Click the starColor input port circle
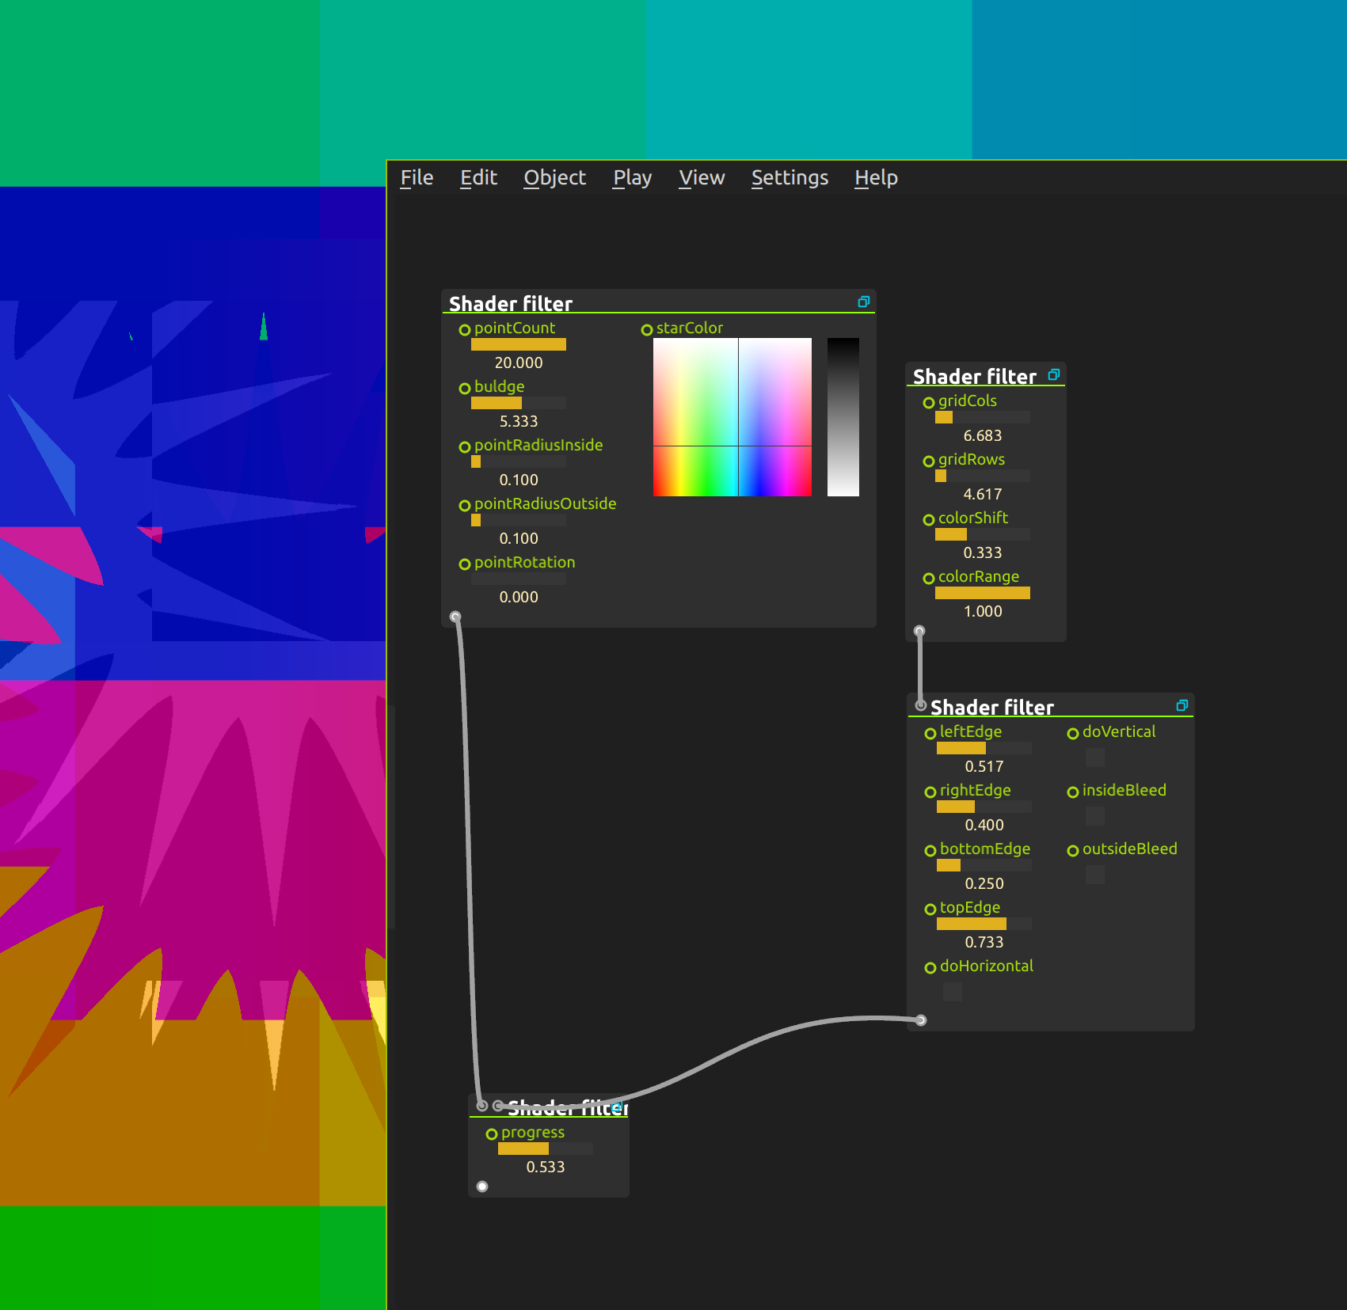The height and width of the screenshot is (1310, 1347). tap(647, 329)
